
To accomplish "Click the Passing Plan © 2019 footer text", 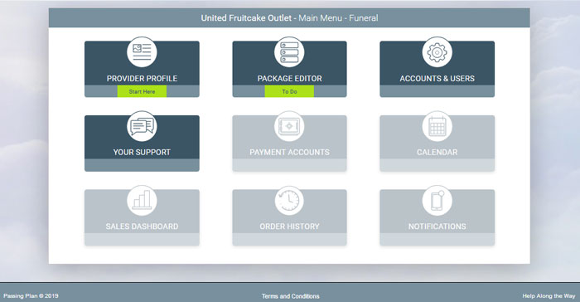I will 31,295.
